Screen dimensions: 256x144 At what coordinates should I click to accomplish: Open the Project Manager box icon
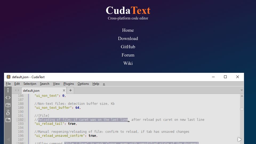8,105
